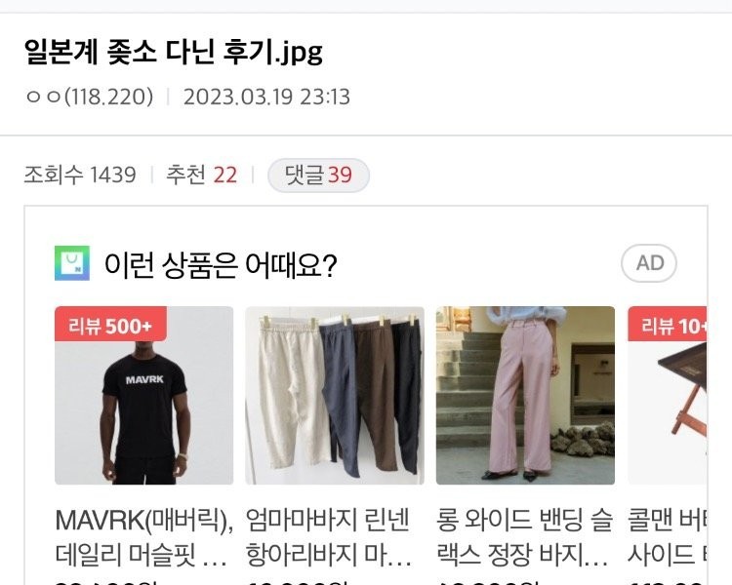Click the 리뷰 10+ badge on table

(668, 325)
